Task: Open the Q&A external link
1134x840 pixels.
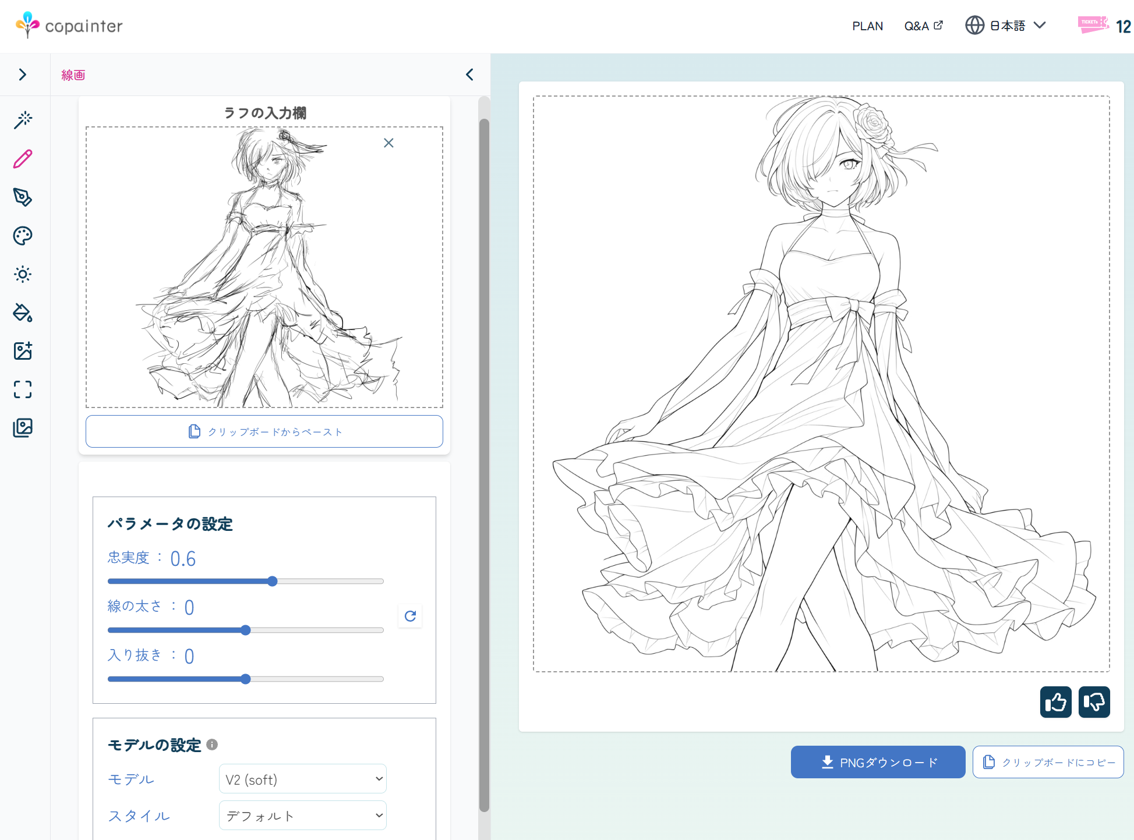Action: pos(923,26)
